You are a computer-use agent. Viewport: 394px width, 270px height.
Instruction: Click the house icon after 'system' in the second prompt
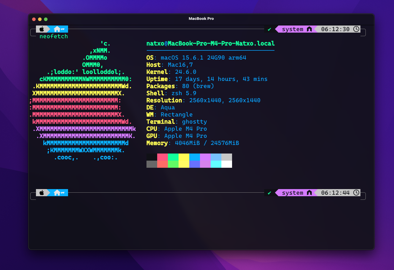[x=309, y=193]
